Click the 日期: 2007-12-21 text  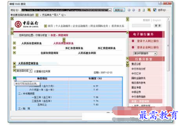(x=103, y=73)
